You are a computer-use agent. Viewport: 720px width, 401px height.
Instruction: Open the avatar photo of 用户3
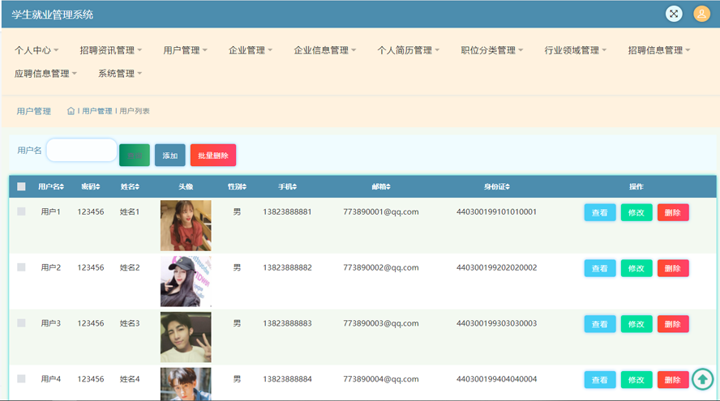click(x=186, y=337)
